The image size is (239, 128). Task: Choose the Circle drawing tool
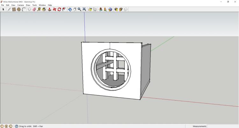(x=19, y=10)
